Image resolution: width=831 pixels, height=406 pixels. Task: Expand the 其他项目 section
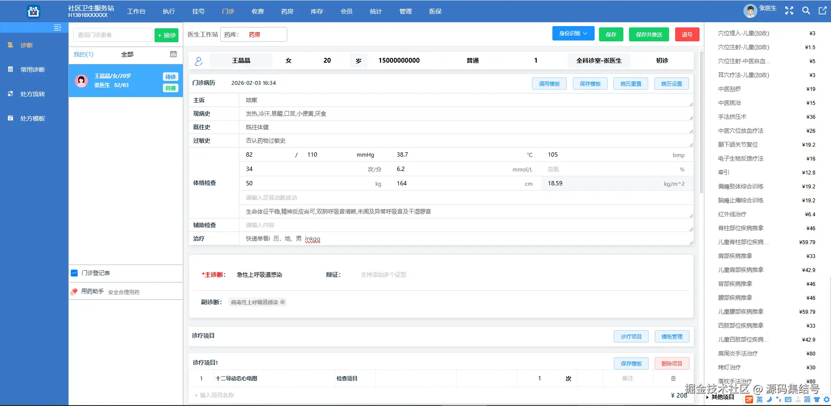click(720, 397)
